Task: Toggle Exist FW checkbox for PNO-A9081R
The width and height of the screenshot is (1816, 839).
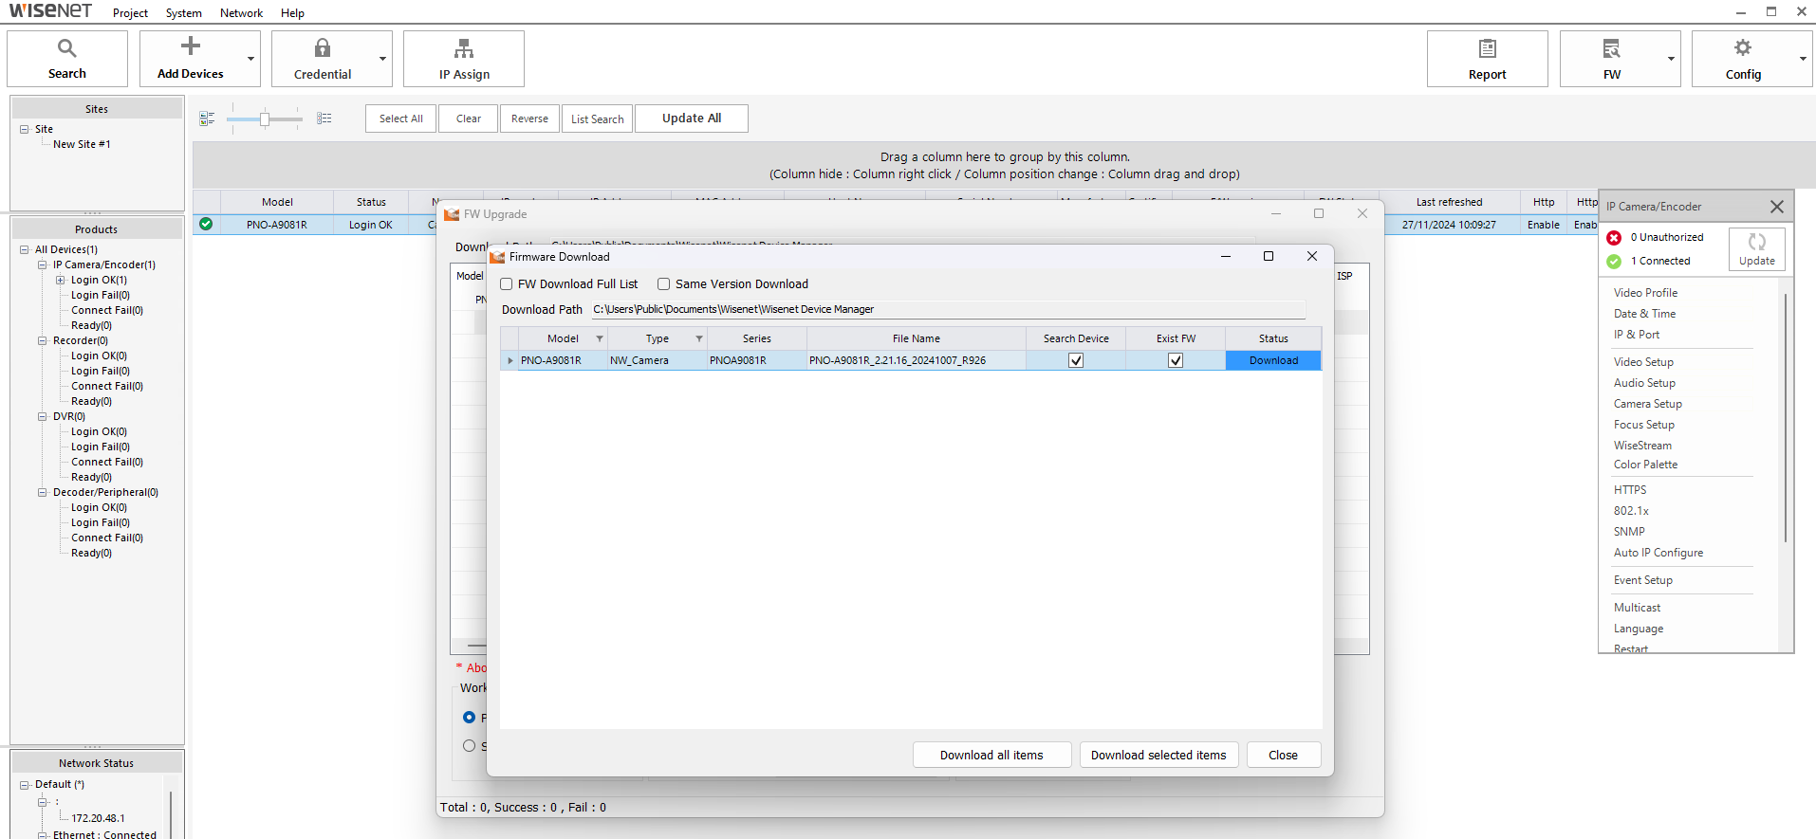Action: coord(1176,360)
